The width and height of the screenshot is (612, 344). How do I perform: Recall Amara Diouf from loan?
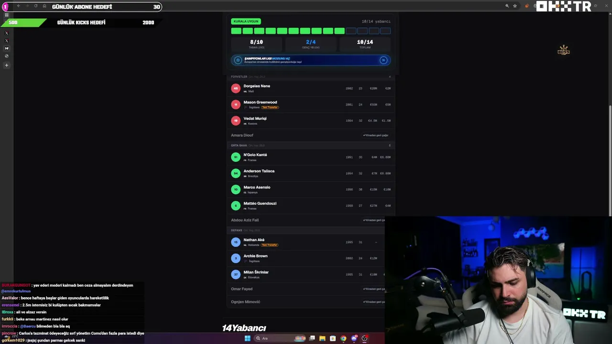pos(376,135)
